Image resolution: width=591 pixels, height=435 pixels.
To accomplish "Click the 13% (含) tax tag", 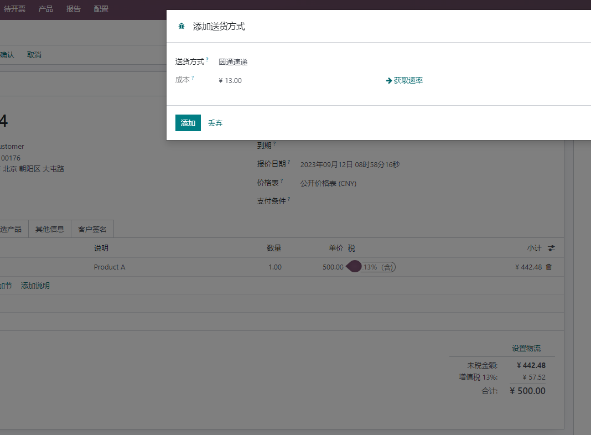I will click(x=378, y=267).
